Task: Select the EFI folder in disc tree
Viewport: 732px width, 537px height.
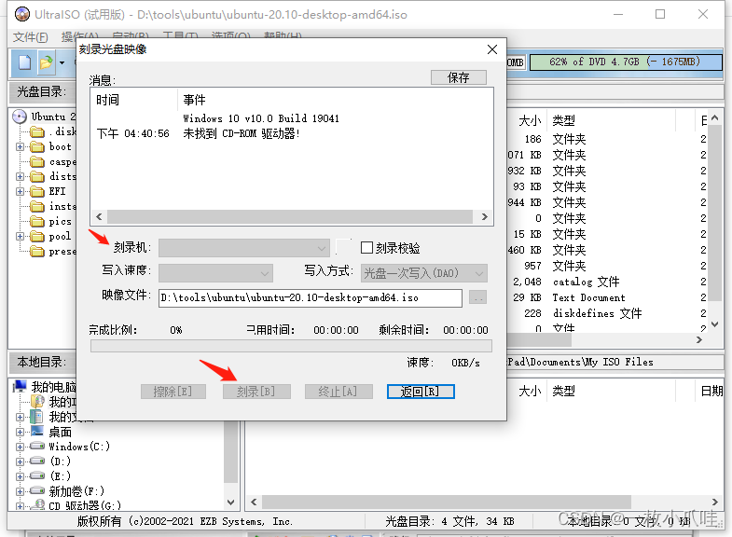Action: pos(58,192)
